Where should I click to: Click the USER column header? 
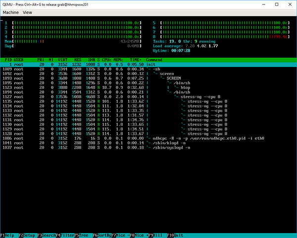[19, 60]
